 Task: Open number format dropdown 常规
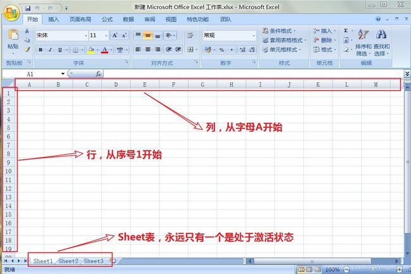pos(254,35)
